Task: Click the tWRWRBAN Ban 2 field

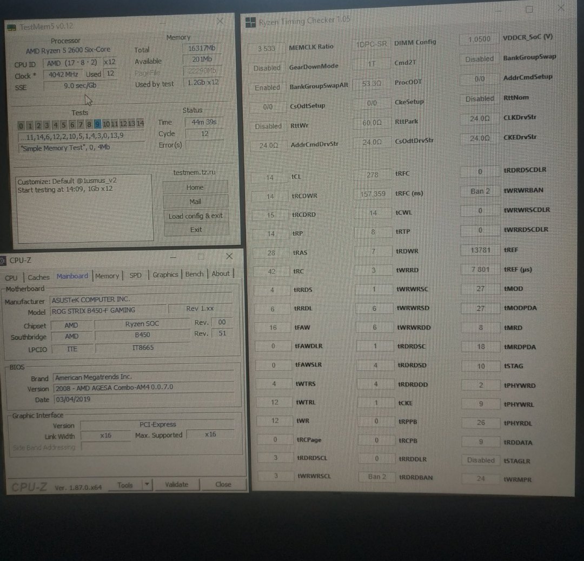Action: click(480, 191)
